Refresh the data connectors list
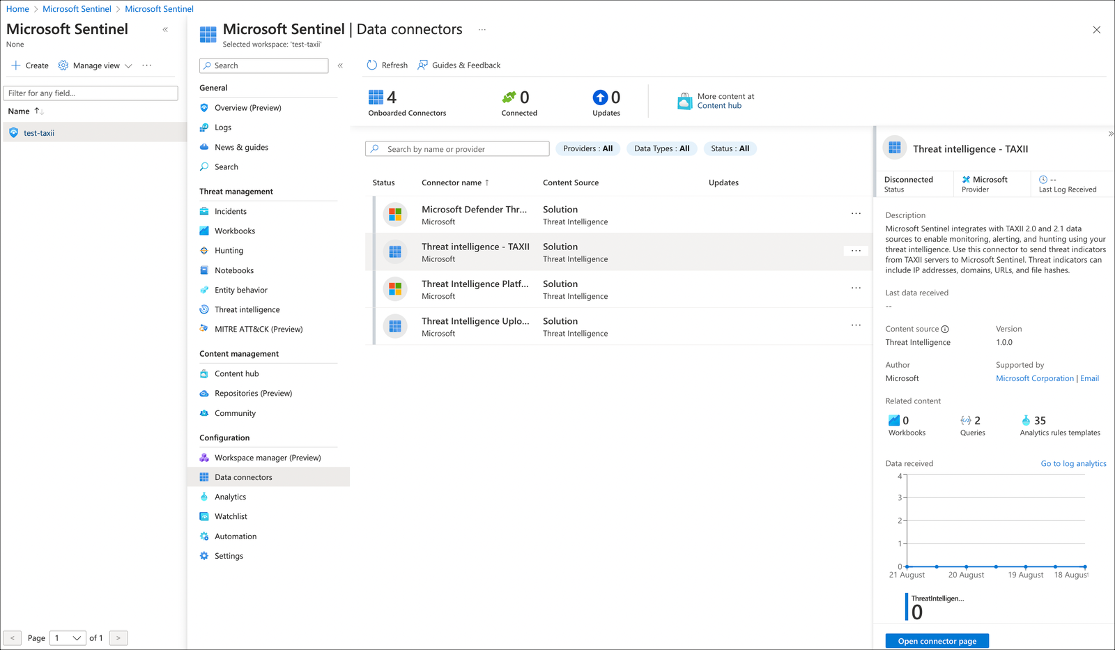This screenshot has width=1115, height=650. pos(387,65)
